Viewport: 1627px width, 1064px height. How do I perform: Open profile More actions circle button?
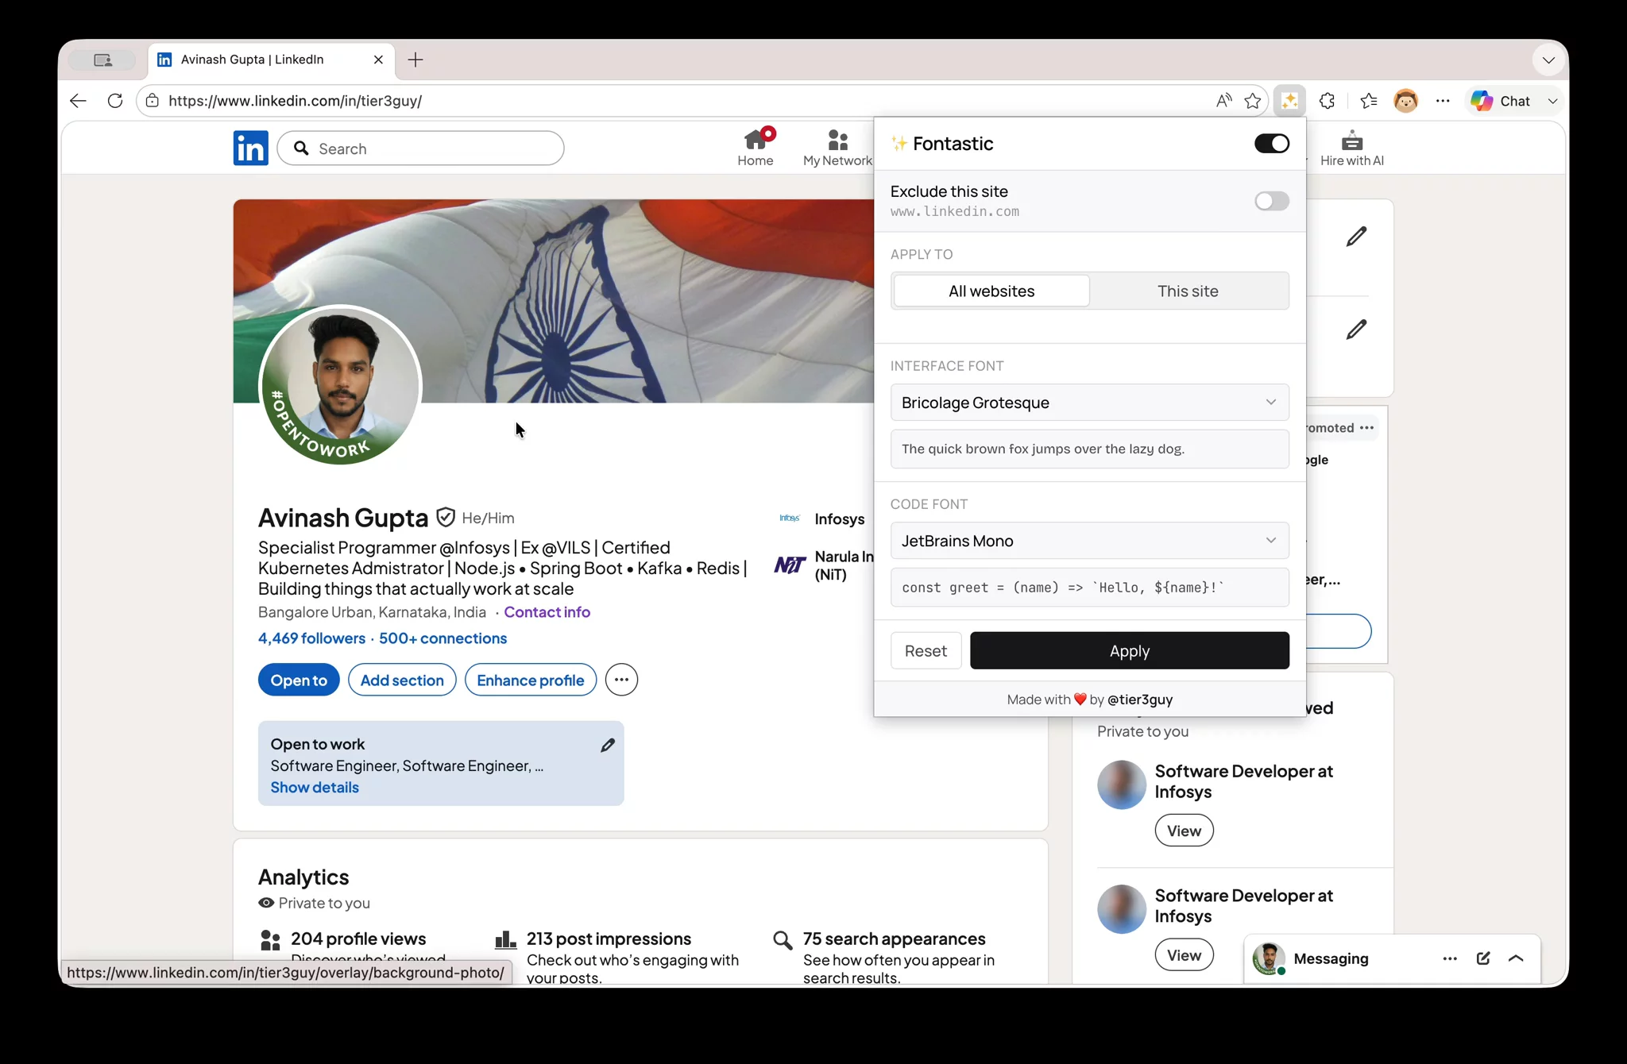point(621,680)
